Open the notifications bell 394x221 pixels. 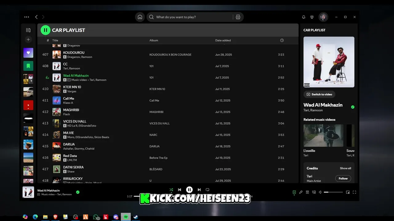coord(304,17)
